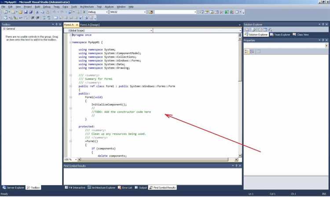Collapse the Form1(void) constructor outline

point(71,97)
